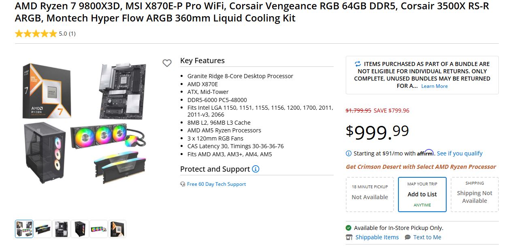Screen dimensions: 511x251
Task: Click the headset icon beside Free 60 Day Tech Support
Action: pos(183,184)
